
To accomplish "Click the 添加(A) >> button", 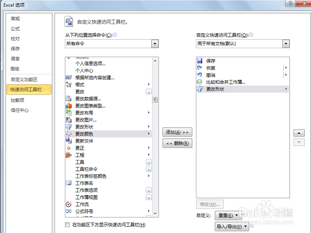I will click(x=177, y=132).
